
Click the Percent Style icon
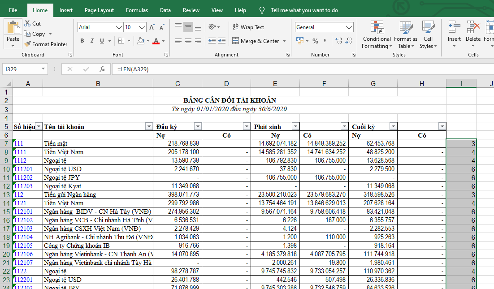point(315,41)
